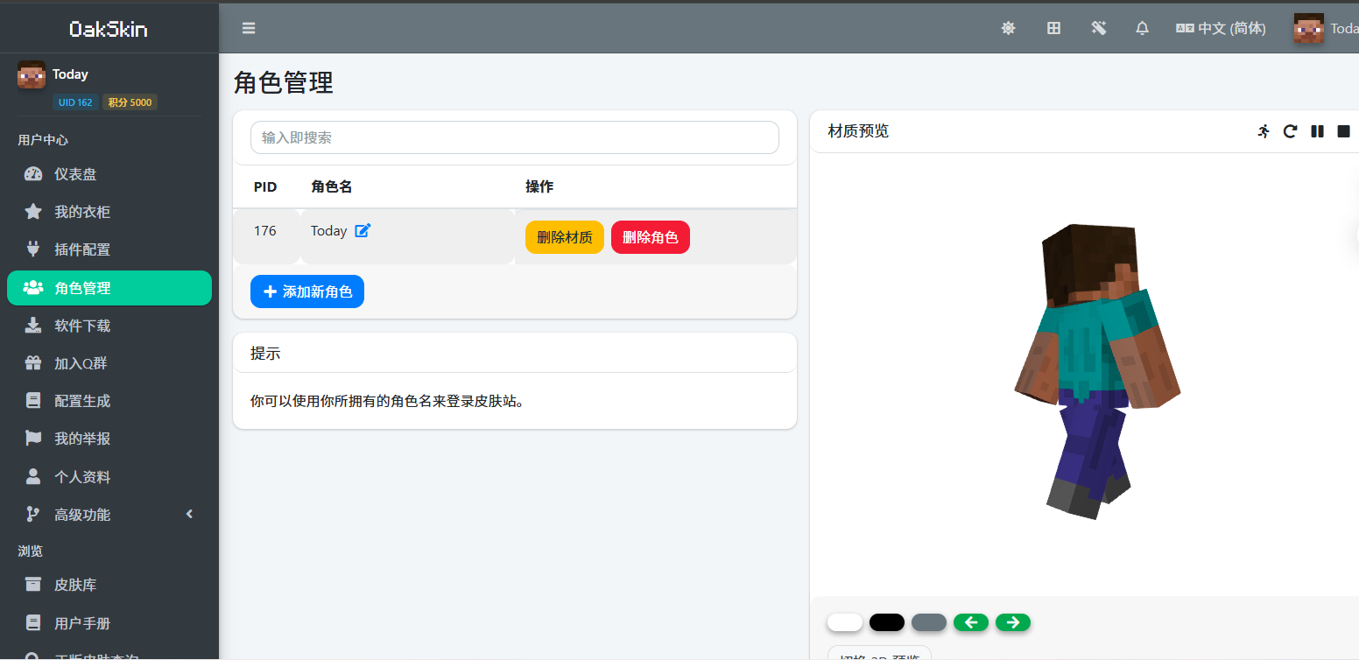Click the book icon next to 配置生成
This screenshot has width=1359, height=660.
33,401
